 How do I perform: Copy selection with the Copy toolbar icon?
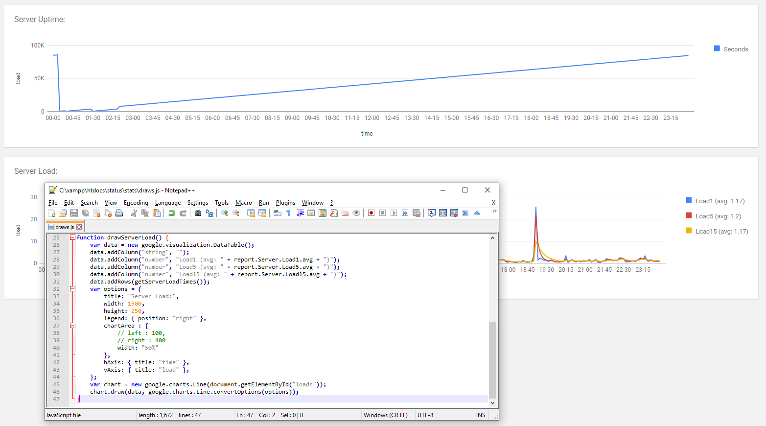point(145,213)
